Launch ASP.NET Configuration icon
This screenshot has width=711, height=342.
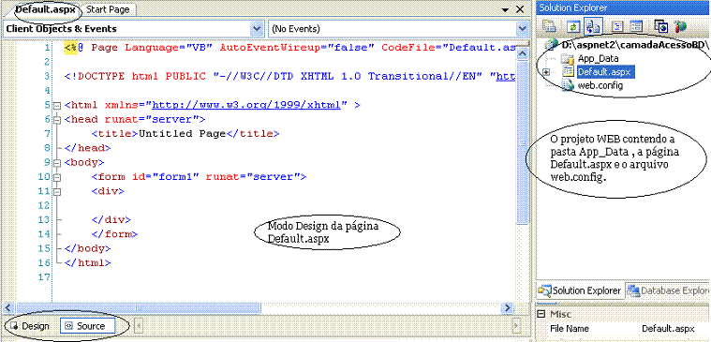680,26
